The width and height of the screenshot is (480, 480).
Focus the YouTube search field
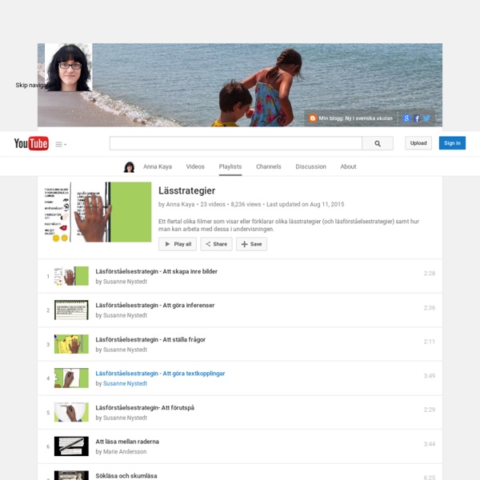click(x=236, y=143)
